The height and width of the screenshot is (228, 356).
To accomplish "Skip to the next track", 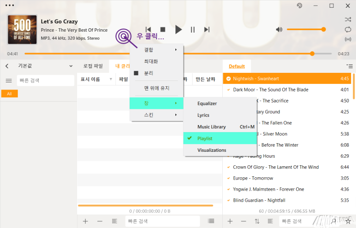I will coord(207,30).
